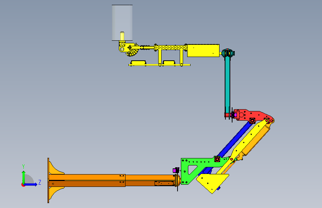
Task: Click the red origin point of triad
Action: 23,185
